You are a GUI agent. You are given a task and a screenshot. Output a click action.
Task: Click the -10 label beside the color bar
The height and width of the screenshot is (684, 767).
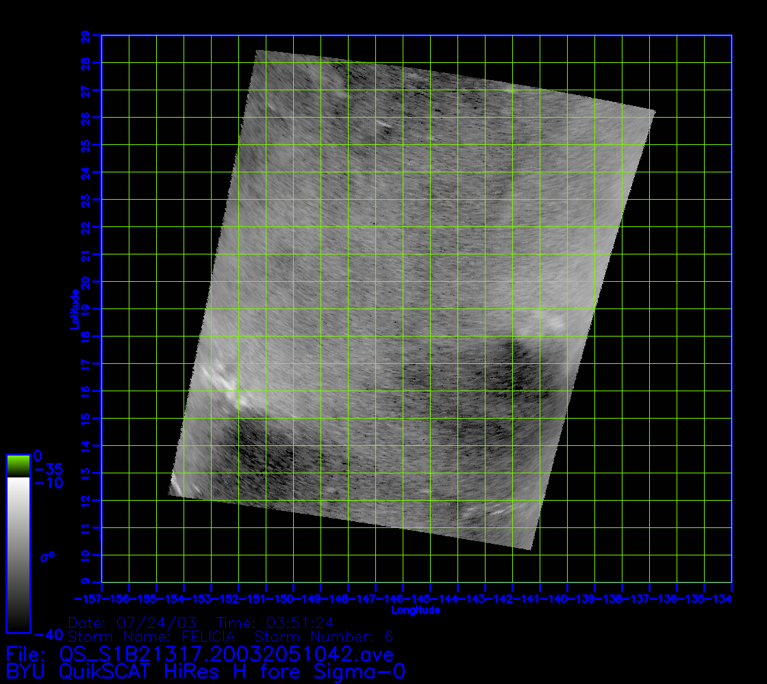[x=48, y=484]
